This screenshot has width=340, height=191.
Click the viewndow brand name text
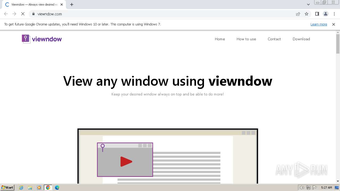[x=47, y=39]
